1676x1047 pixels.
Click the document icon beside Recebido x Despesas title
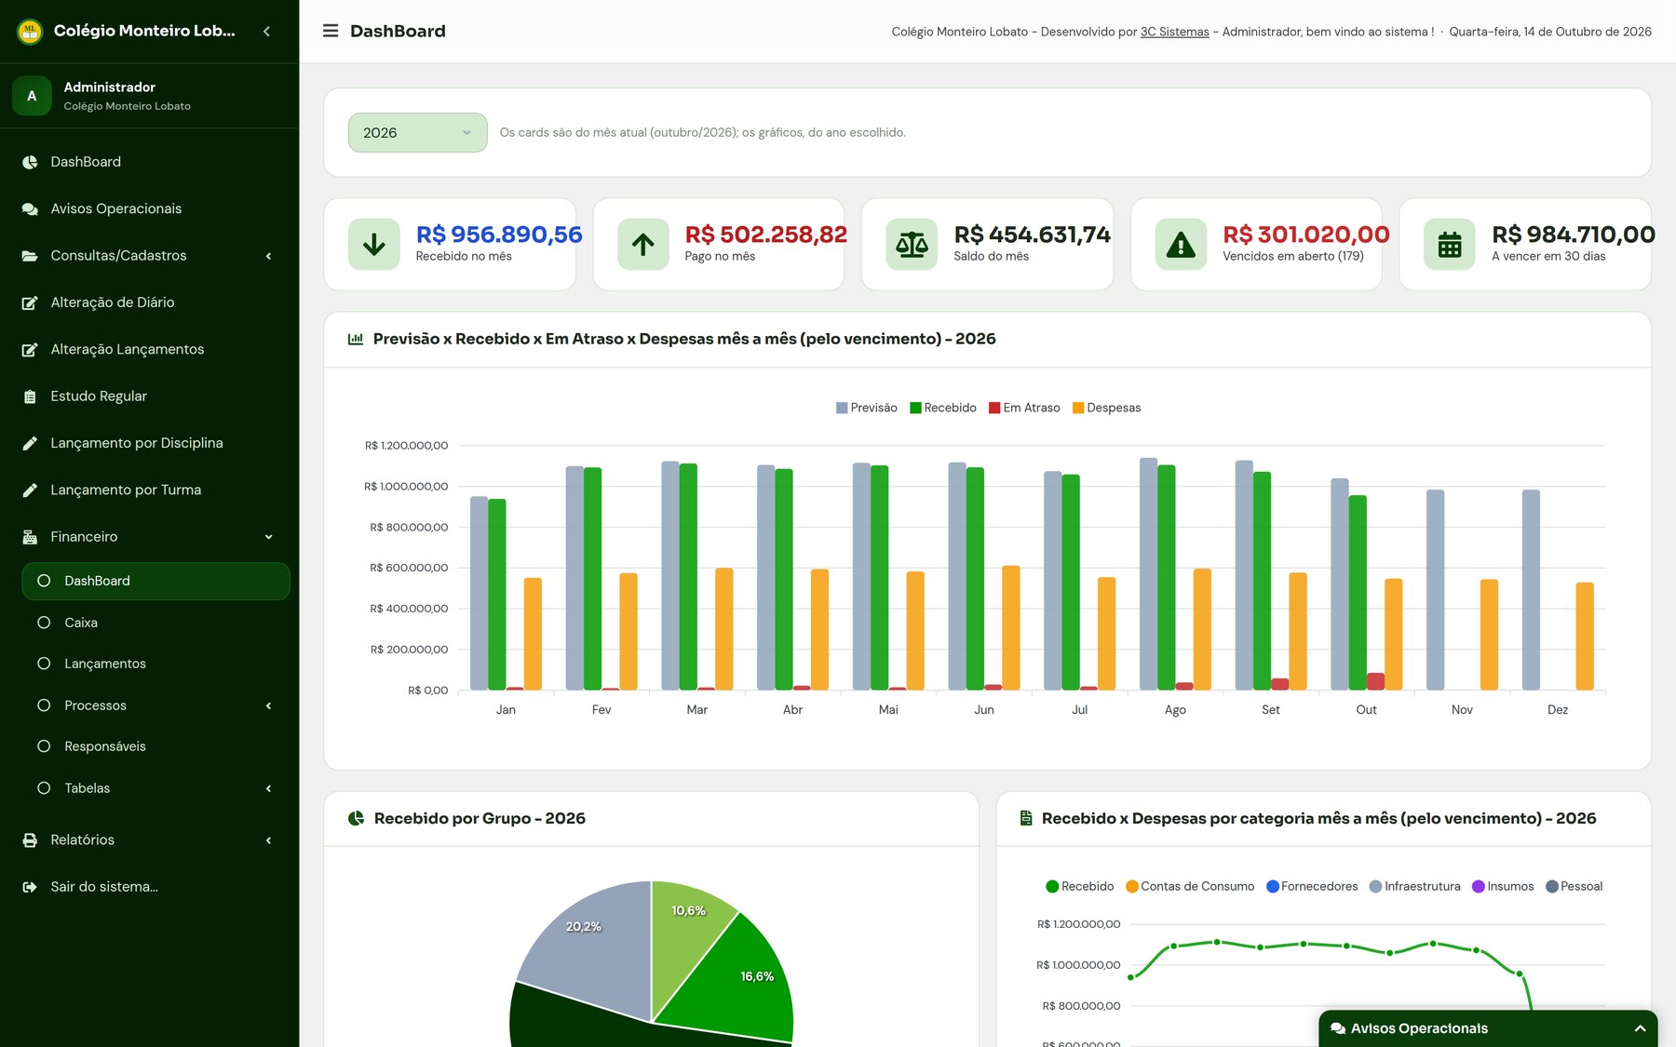(1026, 818)
